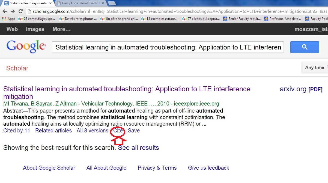Open author B Sayrac's profile
328x183 pixels.
[41, 104]
